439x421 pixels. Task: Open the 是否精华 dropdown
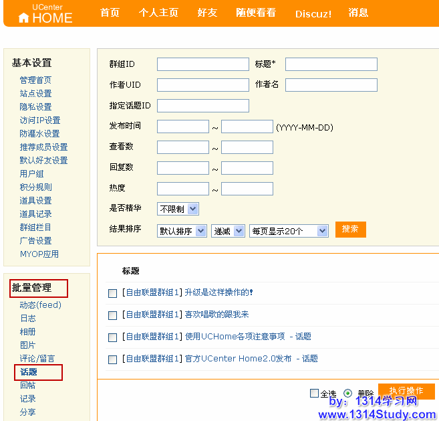tap(178, 209)
